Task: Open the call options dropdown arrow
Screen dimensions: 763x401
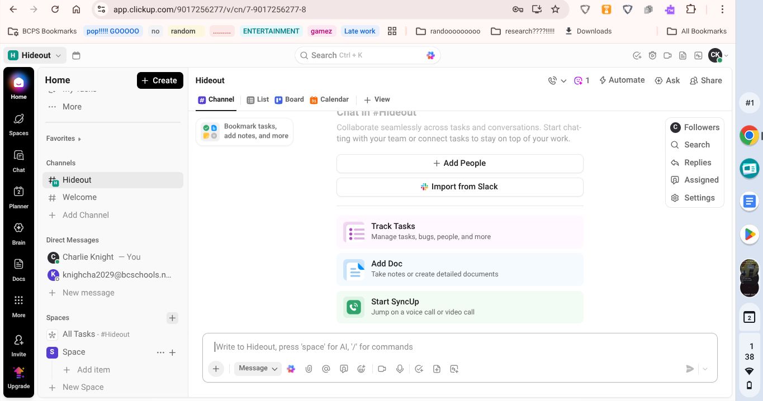Action: pos(563,80)
